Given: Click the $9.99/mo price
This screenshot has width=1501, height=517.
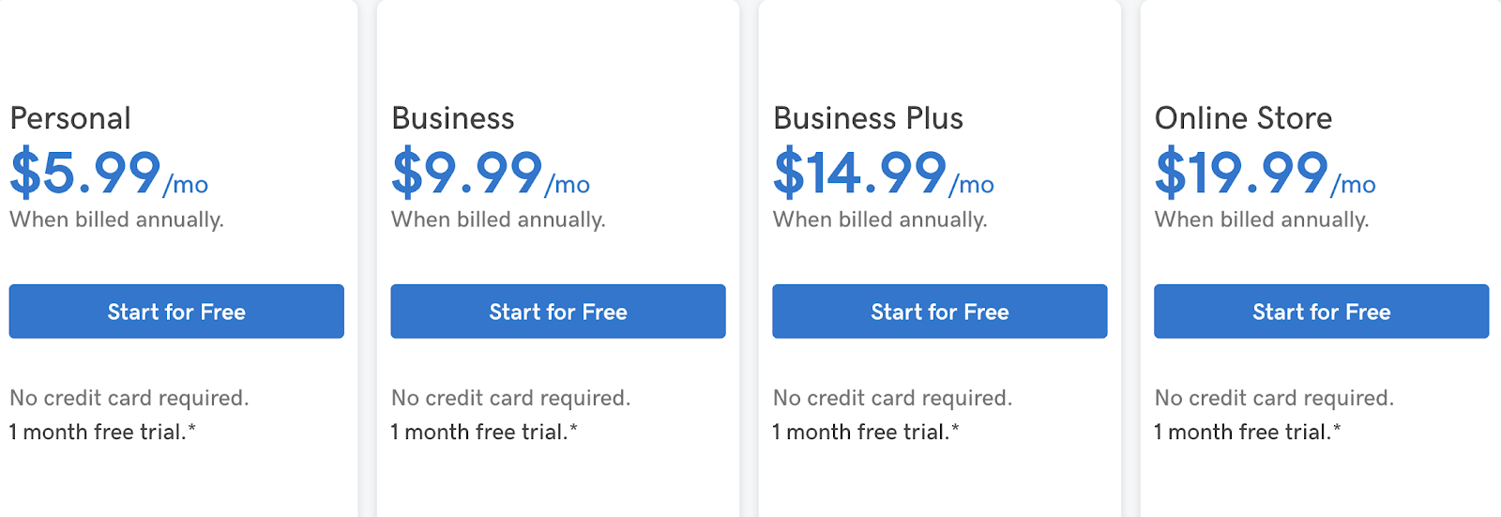Looking at the screenshot, I should tap(491, 173).
